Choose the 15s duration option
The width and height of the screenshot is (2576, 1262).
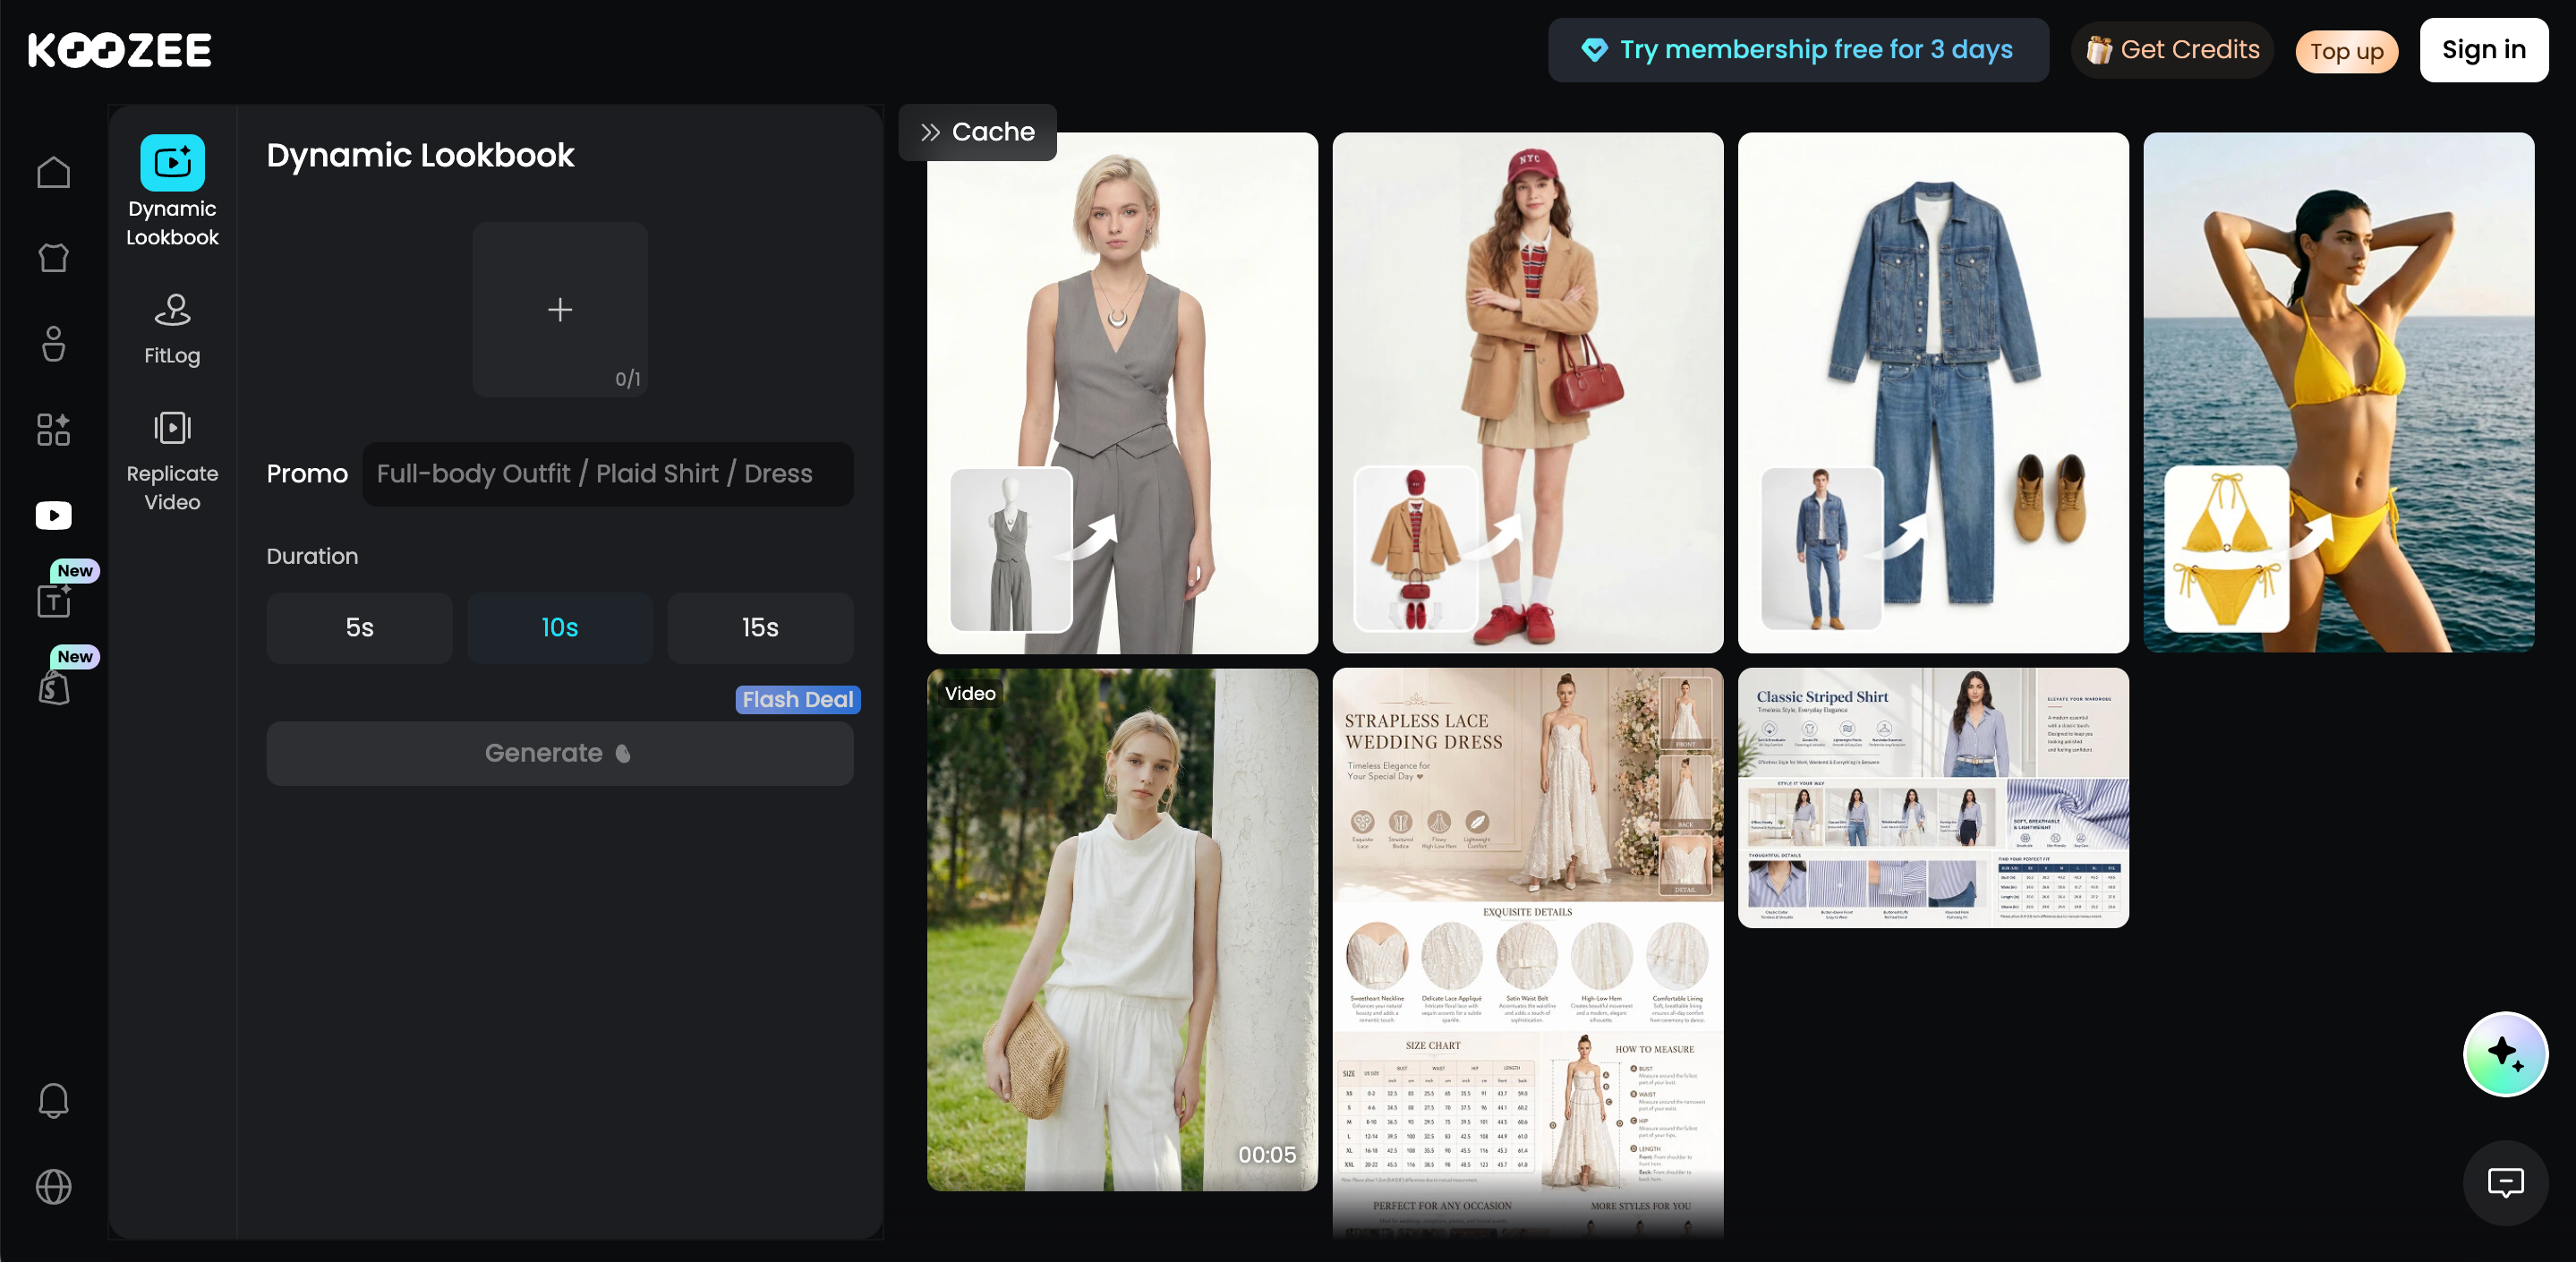[760, 628]
